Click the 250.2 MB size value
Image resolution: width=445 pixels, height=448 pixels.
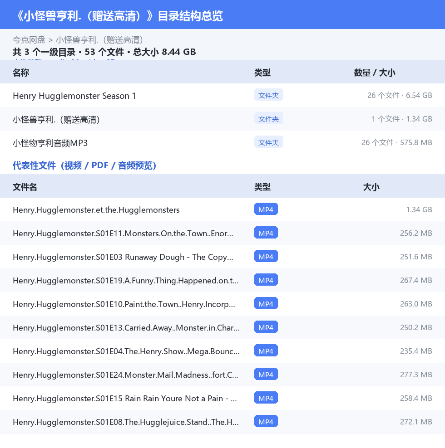click(416, 327)
